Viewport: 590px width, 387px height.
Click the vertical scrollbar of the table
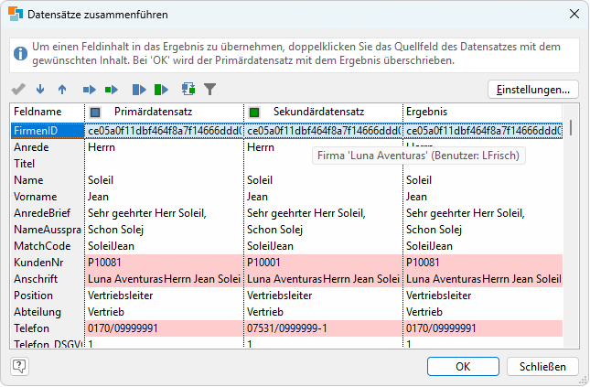[573, 229]
